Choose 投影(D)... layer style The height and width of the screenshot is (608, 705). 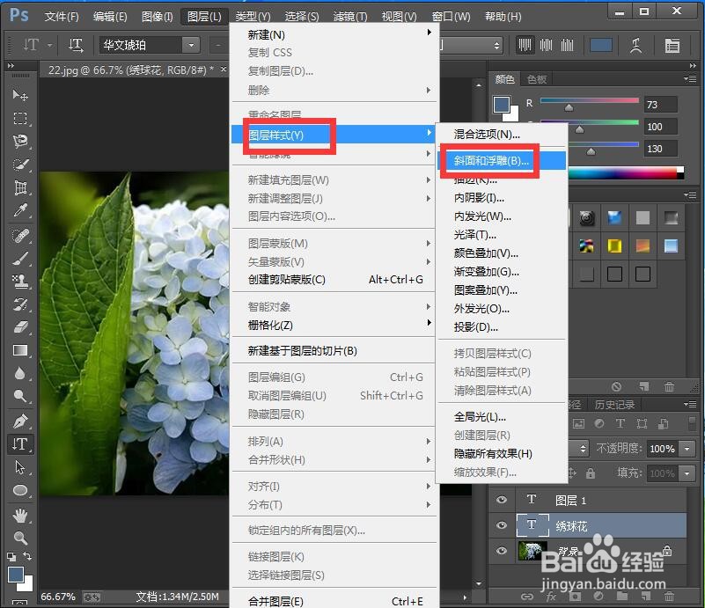[502, 327]
